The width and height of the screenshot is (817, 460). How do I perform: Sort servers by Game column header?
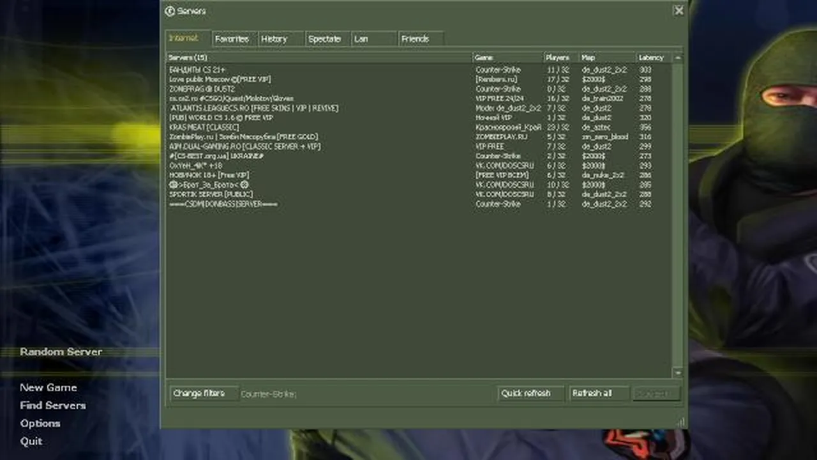[x=508, y=57]
